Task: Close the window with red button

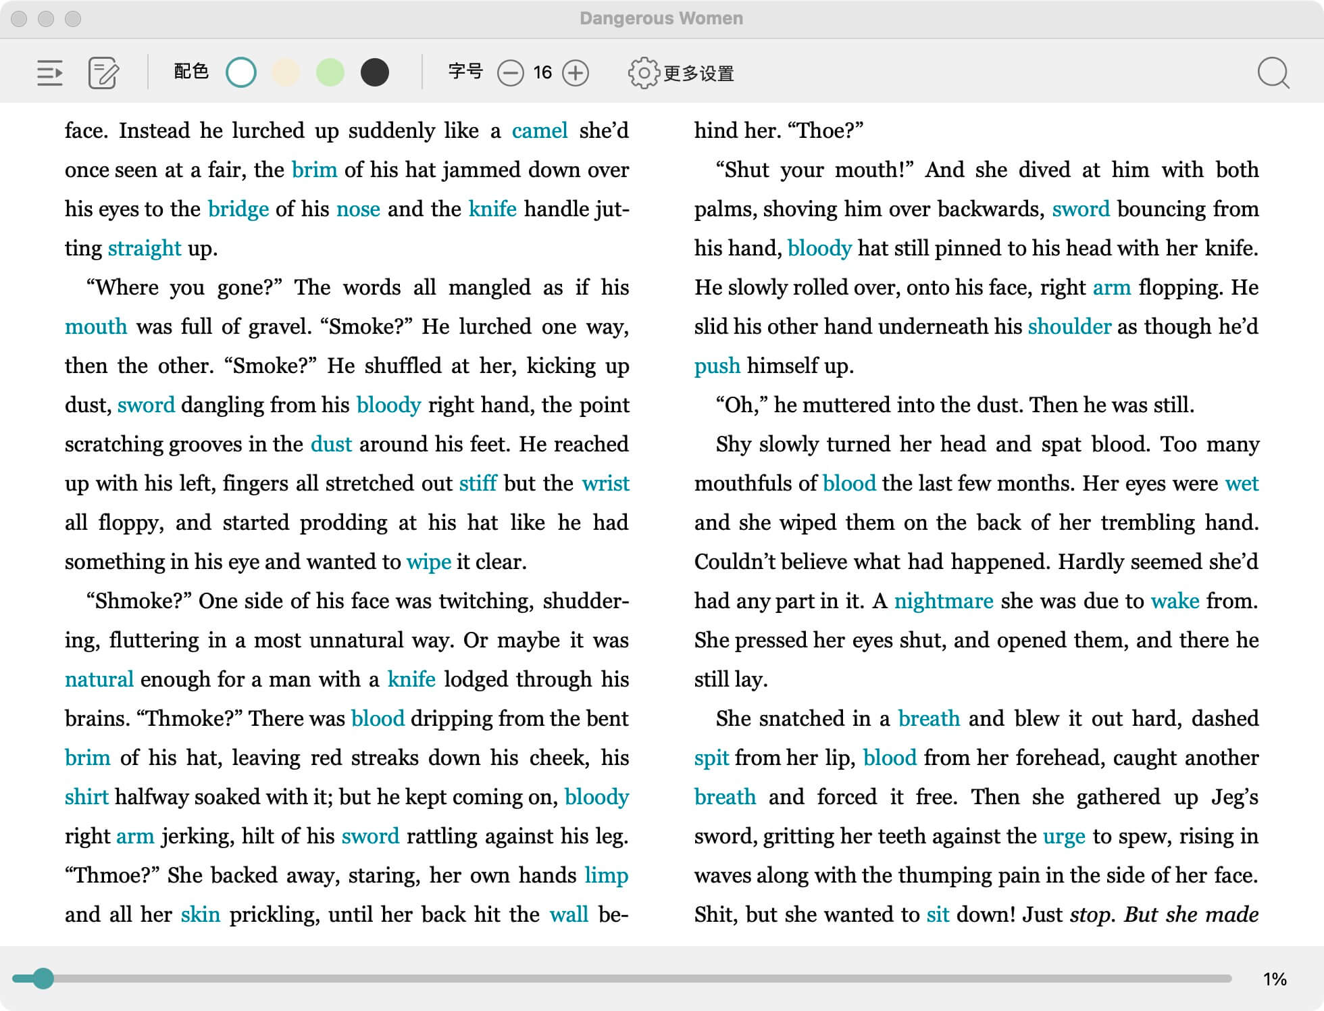Action: pos(19,19)
